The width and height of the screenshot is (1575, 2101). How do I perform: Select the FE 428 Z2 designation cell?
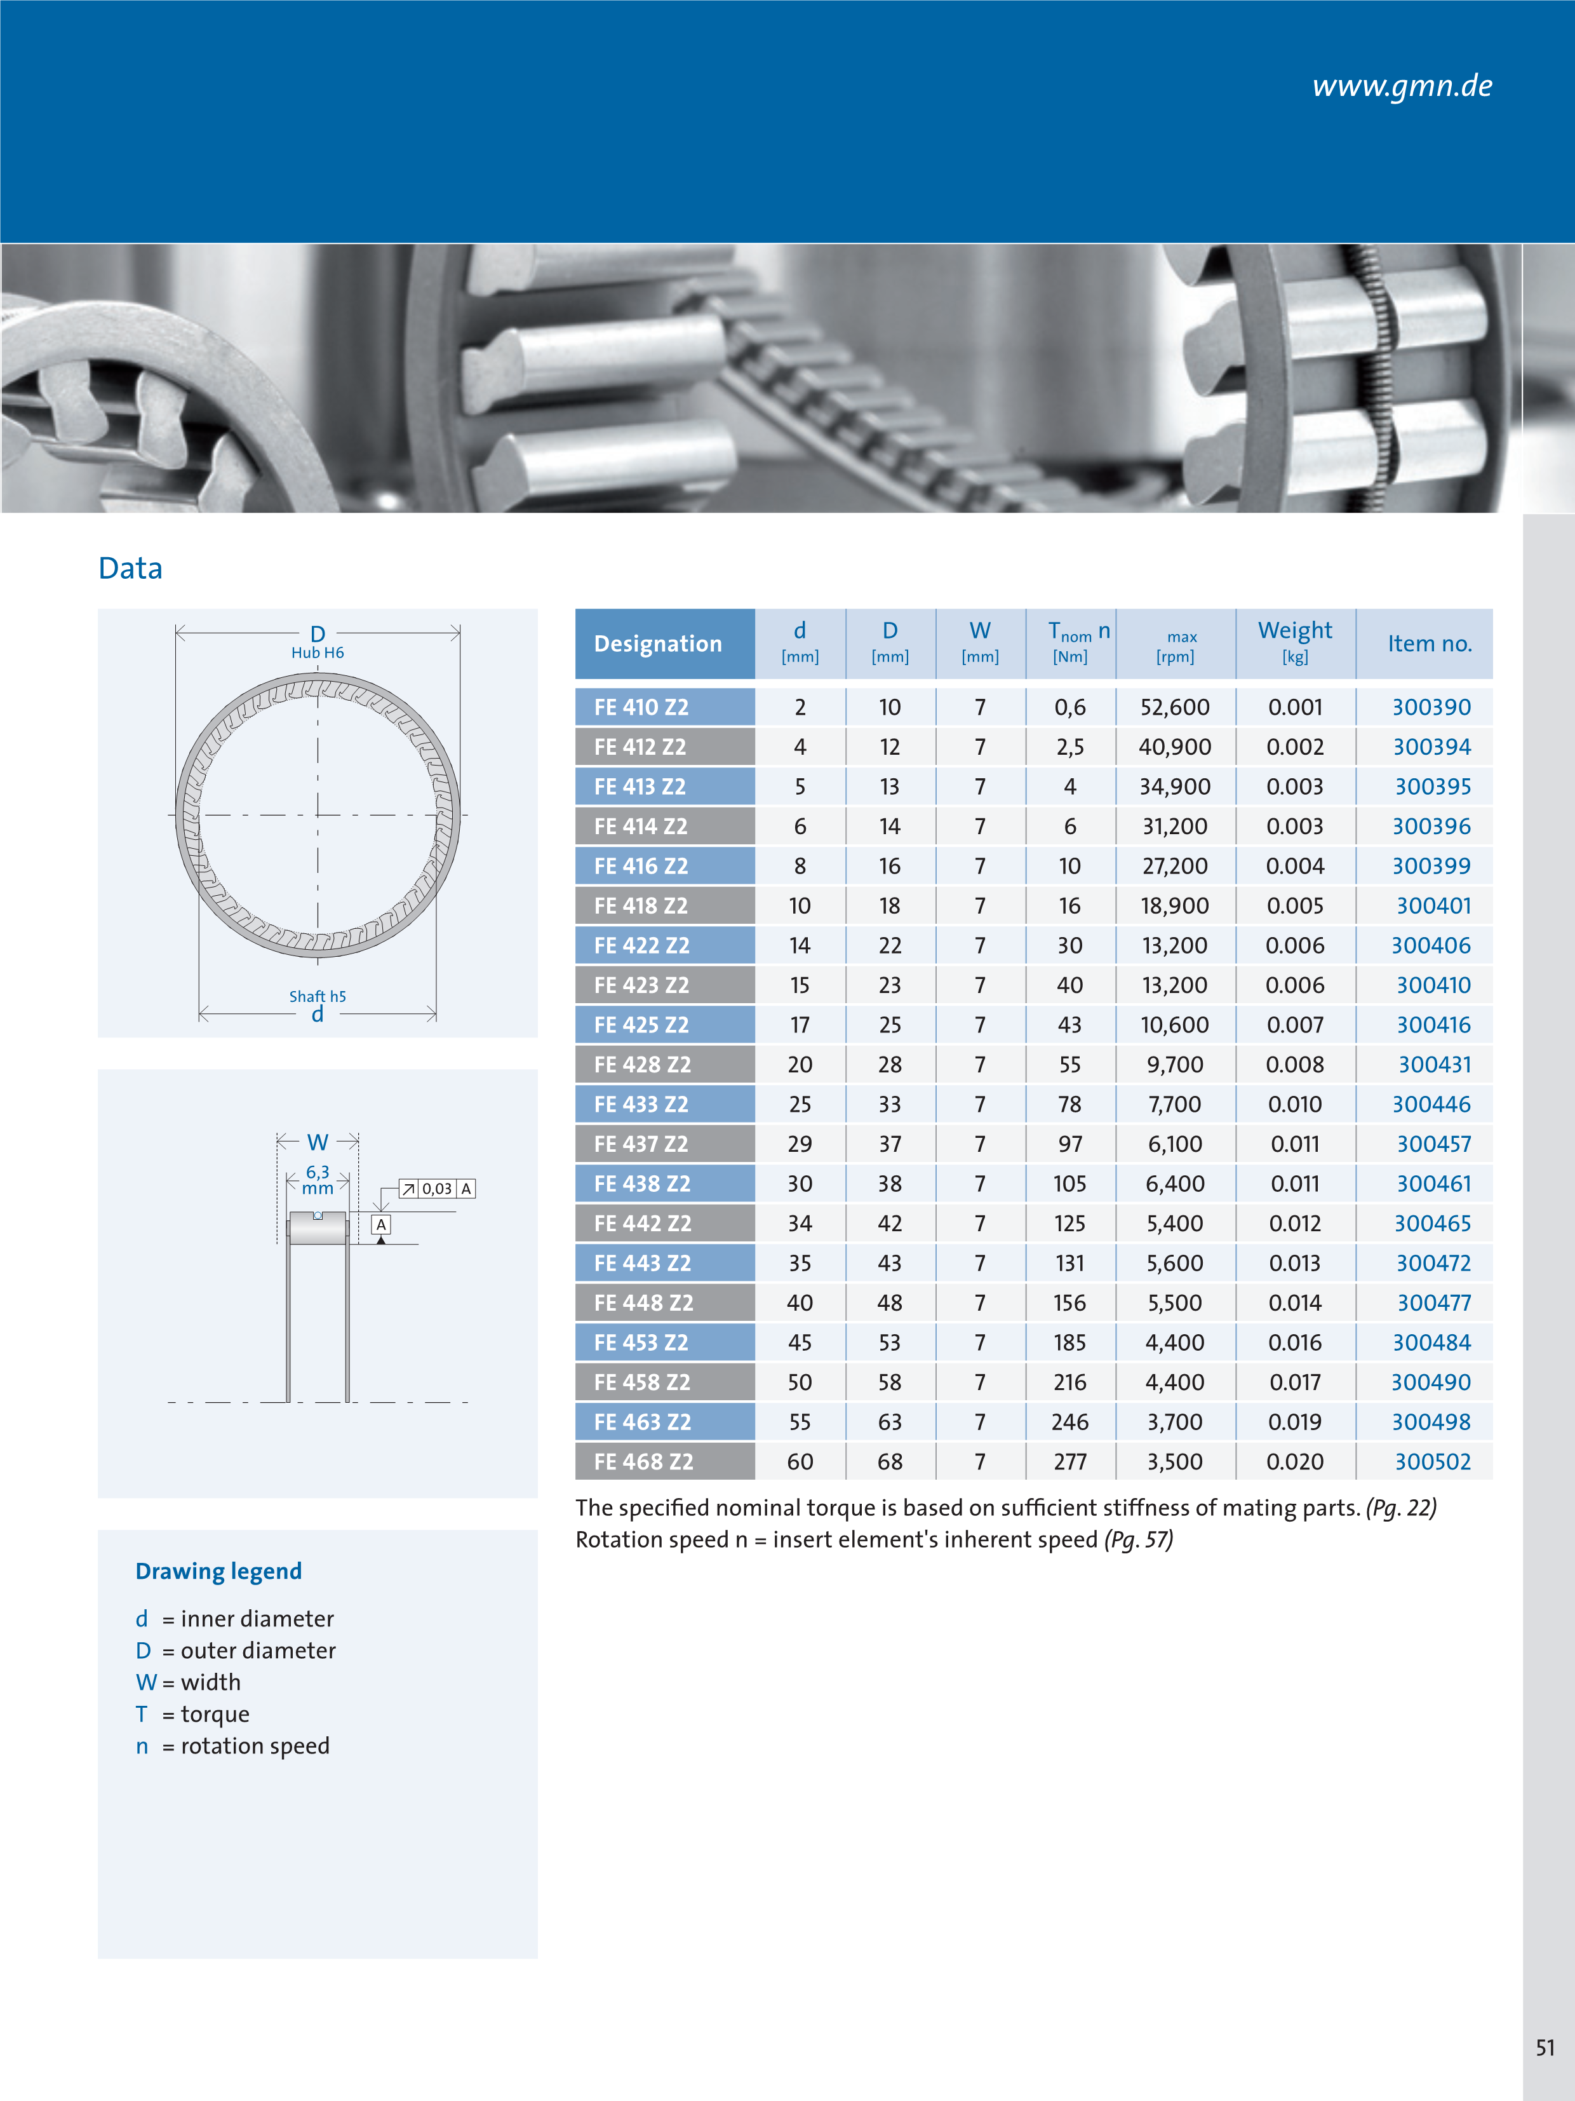(x=664, y=1065)
